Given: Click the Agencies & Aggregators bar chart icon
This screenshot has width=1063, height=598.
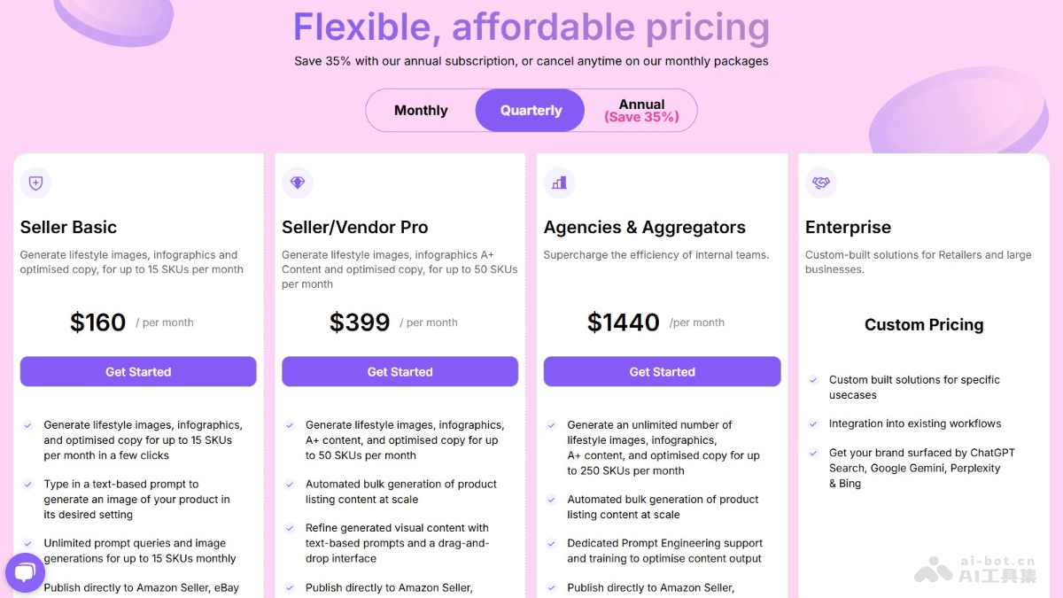Looking at the screenshot, I should click(559, 183).
